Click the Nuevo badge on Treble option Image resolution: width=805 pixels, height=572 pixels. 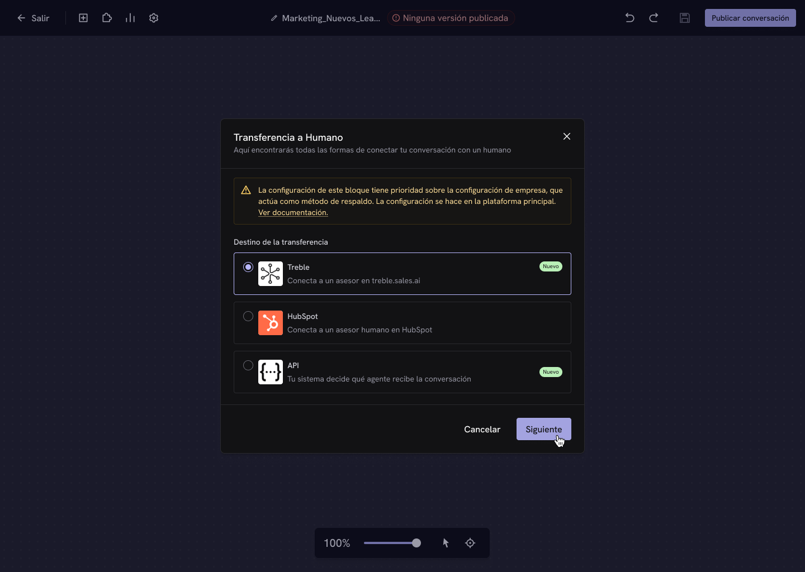[551, 266]
